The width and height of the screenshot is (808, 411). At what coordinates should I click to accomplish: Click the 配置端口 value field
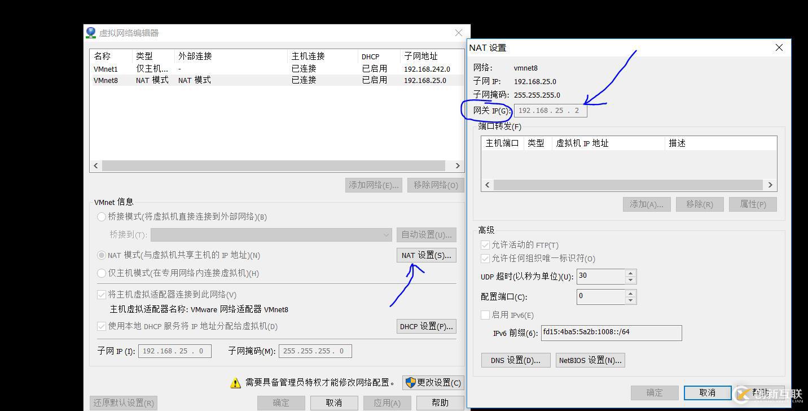pos(601,296)
